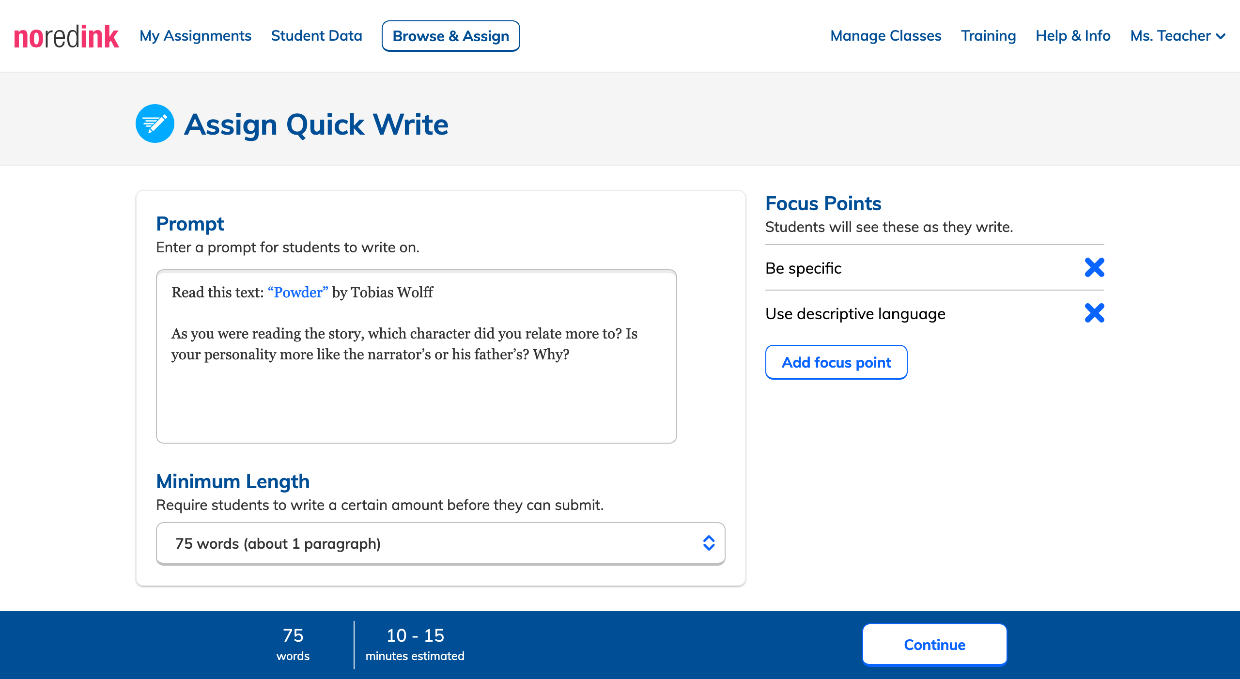Click the Add focus point button
The width and height of the screenshot is (1240, 679).
pyautogui.click(x=836, y=362)
